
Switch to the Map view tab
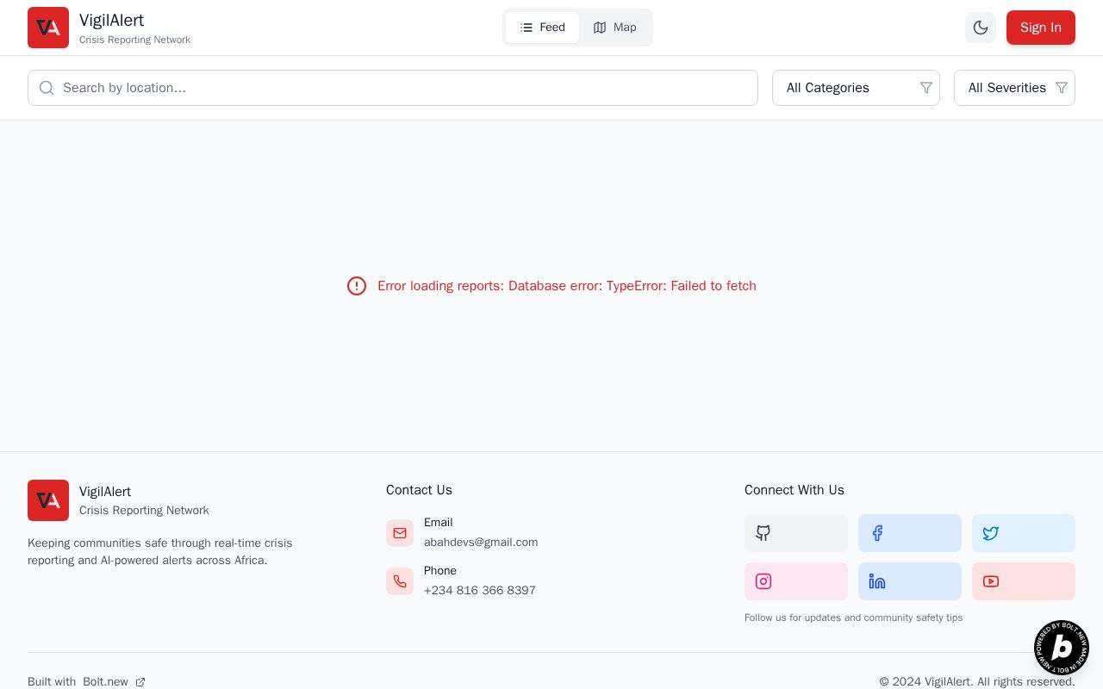tap(615, 28)
